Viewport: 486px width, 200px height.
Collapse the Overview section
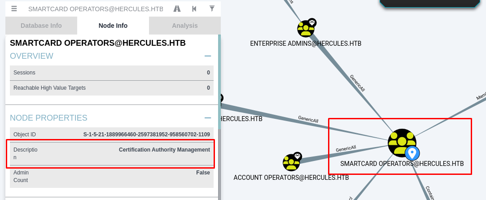208,56
